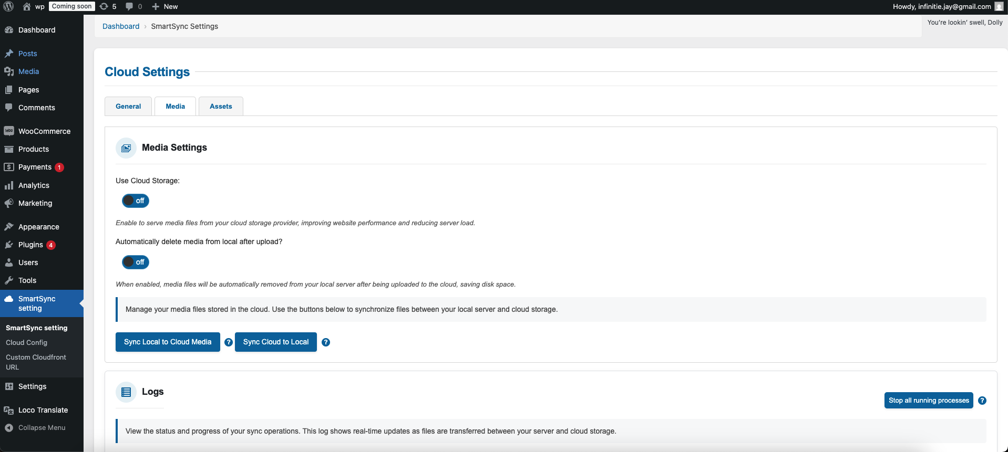Click the Loco Translate icon
The image size is (1008, 452).
coord(9,410)
